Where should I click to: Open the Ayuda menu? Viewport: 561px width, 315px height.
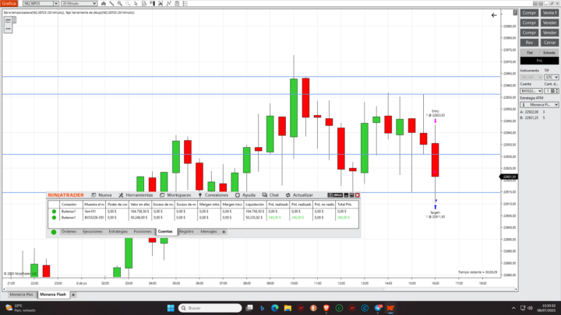point(245,195)
